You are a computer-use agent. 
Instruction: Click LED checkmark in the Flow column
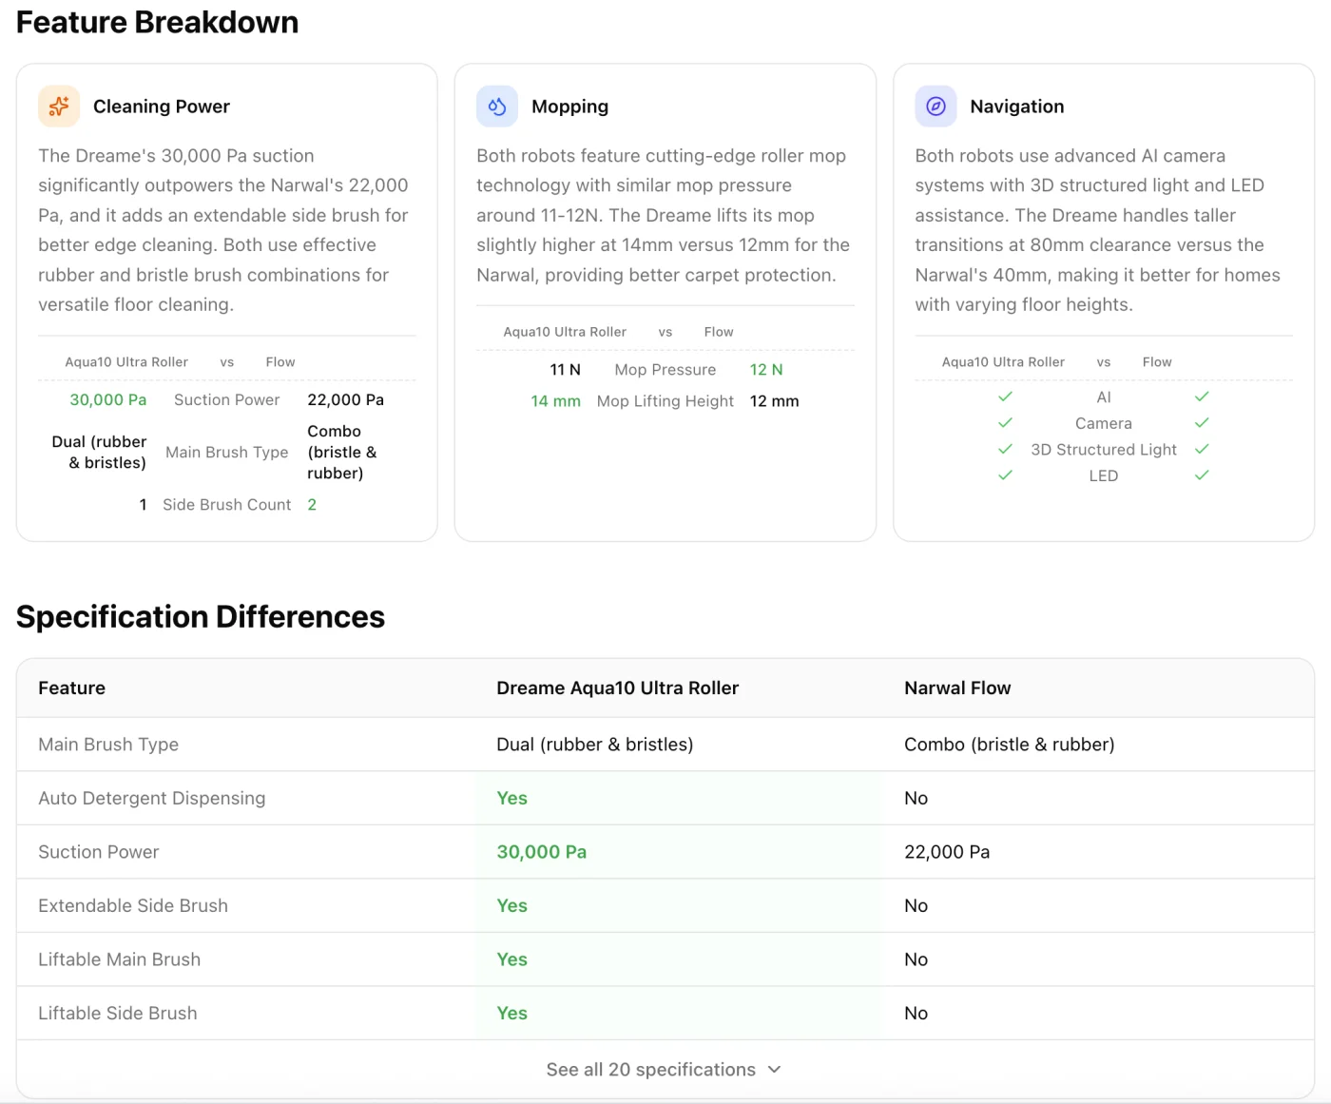1202,475
